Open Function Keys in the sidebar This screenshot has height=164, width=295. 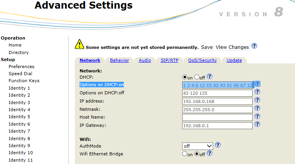(24, 81)
